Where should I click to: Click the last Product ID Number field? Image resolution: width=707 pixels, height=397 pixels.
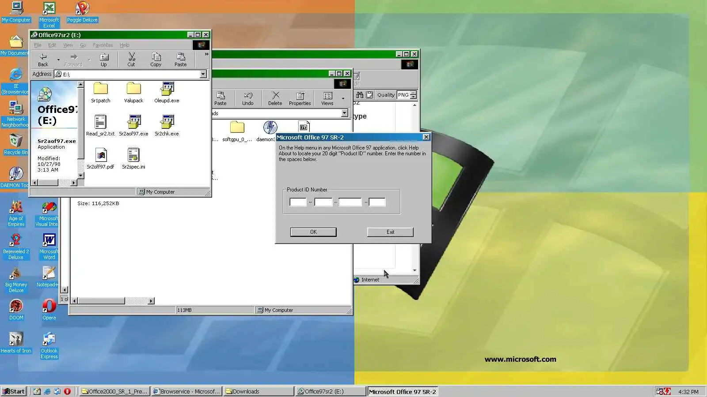tap(377, 202)
